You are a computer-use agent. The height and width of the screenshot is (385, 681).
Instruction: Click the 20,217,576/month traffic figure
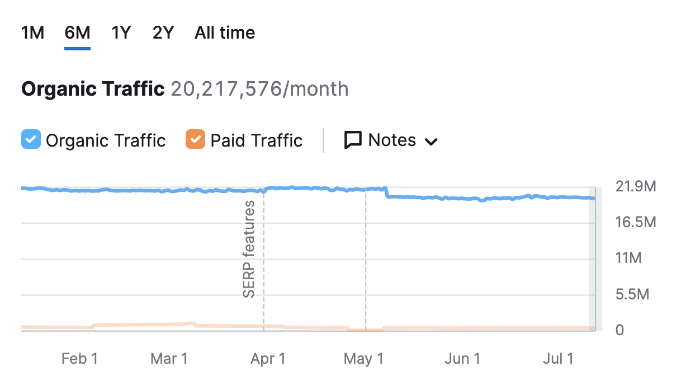[x=260, y=88]
